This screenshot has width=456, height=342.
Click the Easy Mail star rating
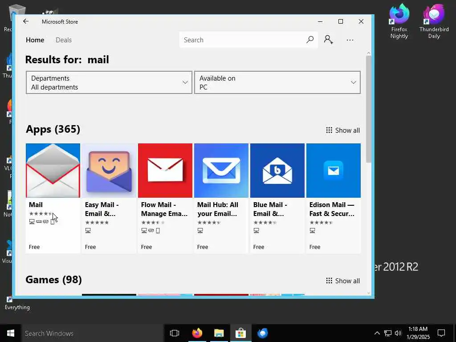point(97,223)
